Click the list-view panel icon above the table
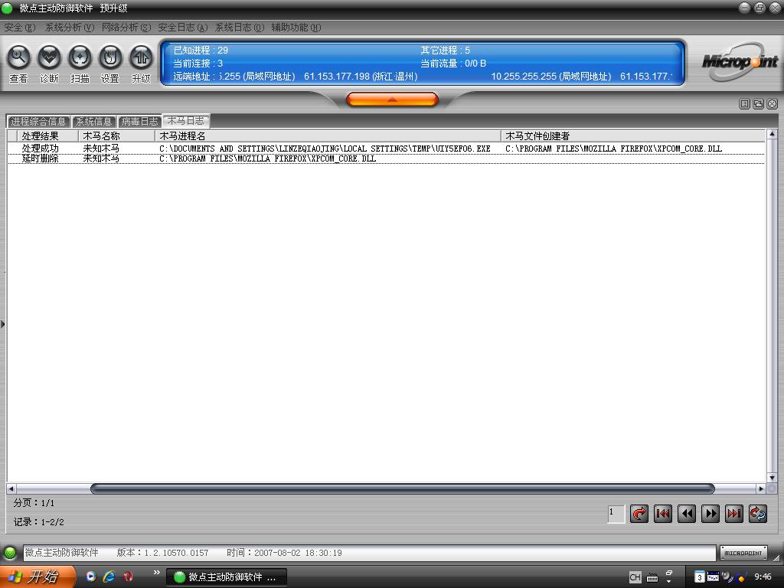The width and height of the screenshot is (784, 588). click(744, 103)
